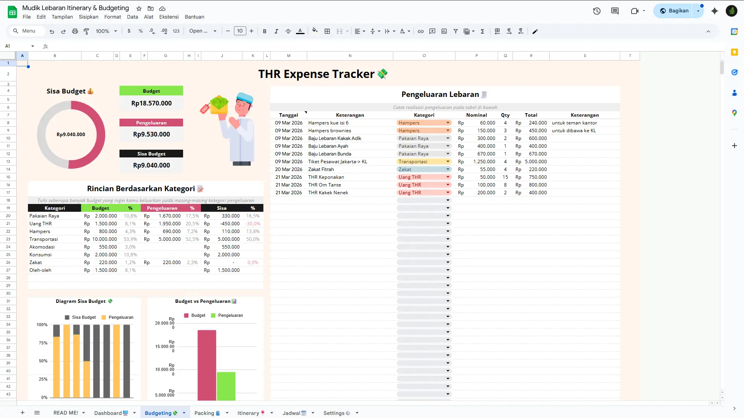Insert a chart
744x418 pixels.
pos(444,31)
